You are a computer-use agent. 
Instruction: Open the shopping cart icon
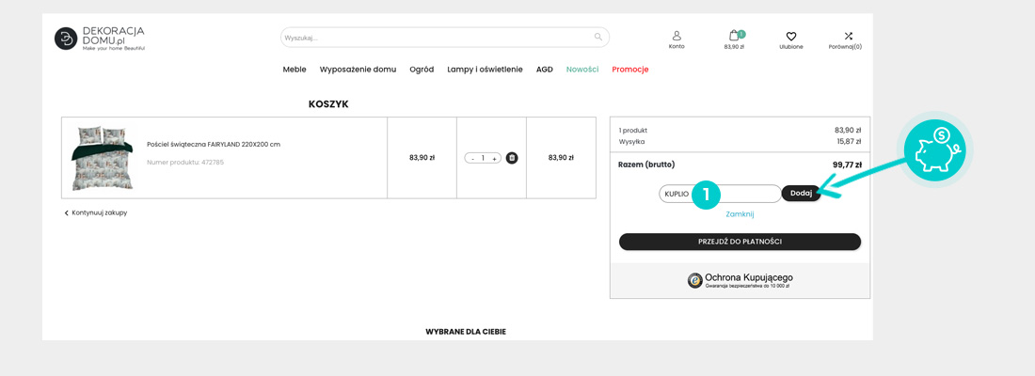734,36
